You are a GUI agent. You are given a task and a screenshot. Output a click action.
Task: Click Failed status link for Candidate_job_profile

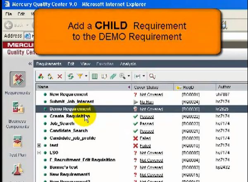[145, 138]
